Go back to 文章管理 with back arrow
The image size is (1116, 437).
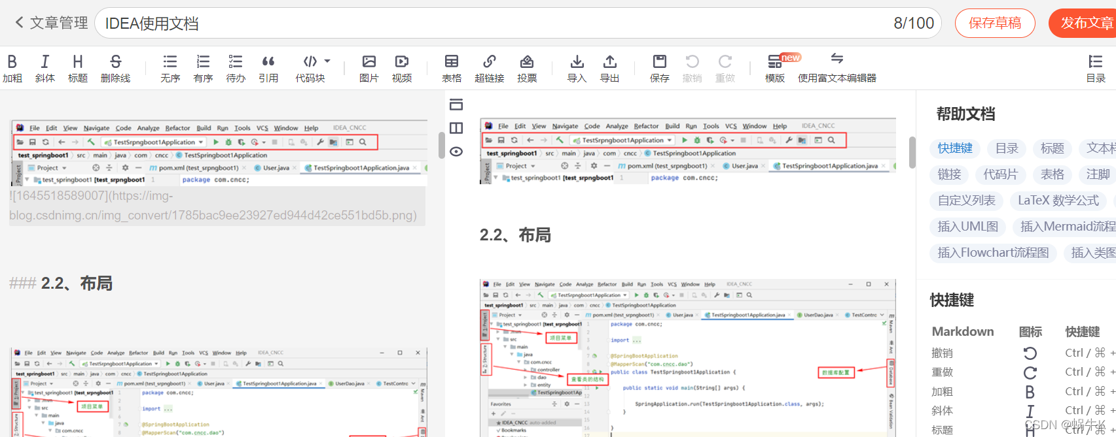(x=51, y=23)
